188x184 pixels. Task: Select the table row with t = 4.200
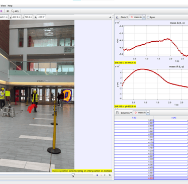click(151, 151)
